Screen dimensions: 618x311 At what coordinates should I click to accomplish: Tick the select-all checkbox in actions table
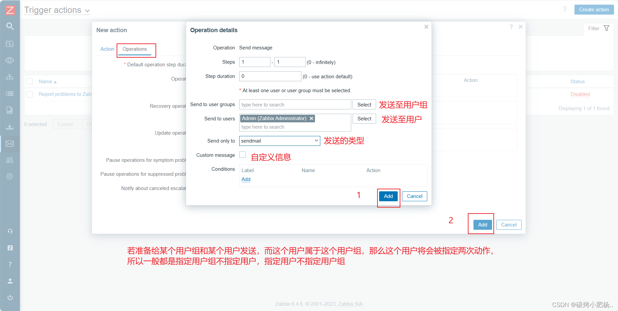pos(30,81)
